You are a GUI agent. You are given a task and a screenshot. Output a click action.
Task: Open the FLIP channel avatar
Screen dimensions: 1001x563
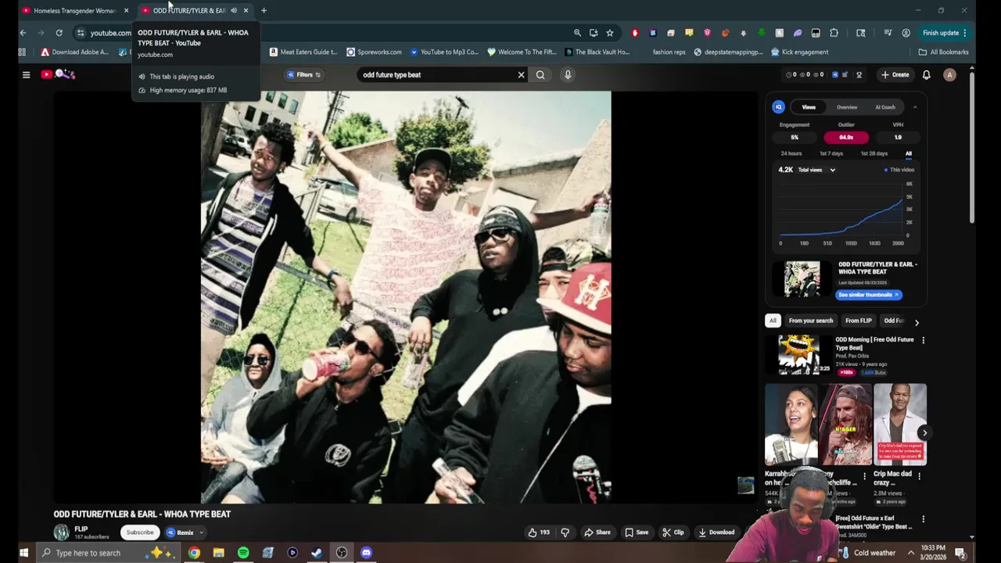click(61, 533)
